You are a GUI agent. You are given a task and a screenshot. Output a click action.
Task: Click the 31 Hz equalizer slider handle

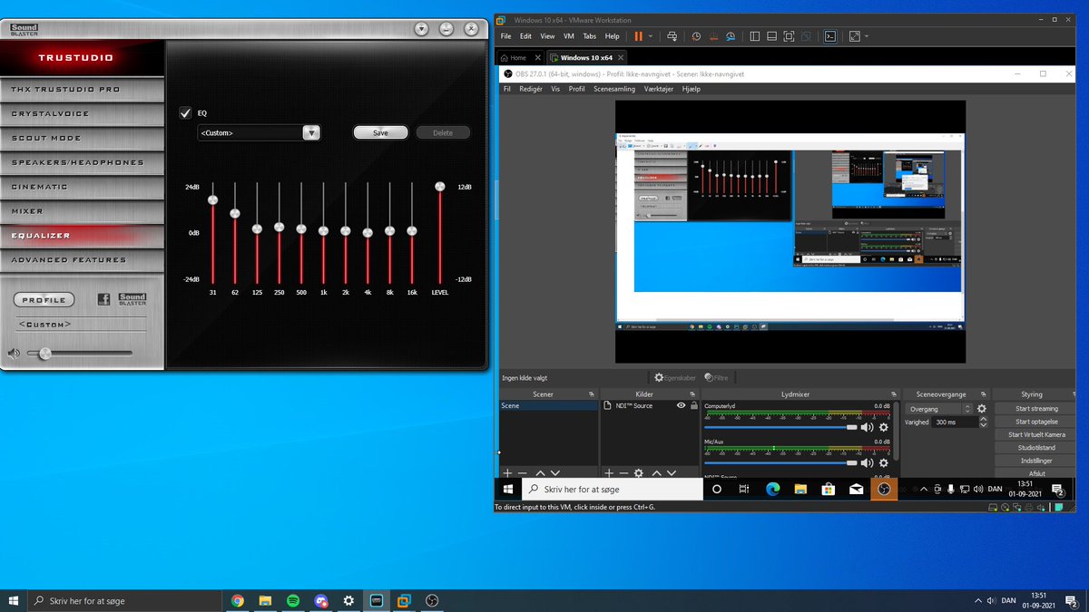[x=212, y=199]
